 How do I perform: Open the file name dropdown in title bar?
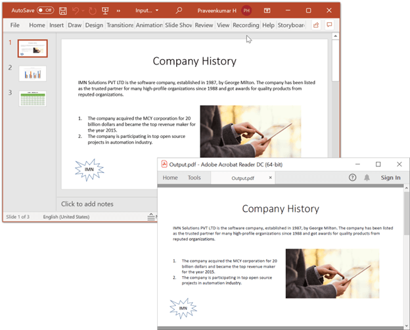pyautogui.click(x=147, y=11)
